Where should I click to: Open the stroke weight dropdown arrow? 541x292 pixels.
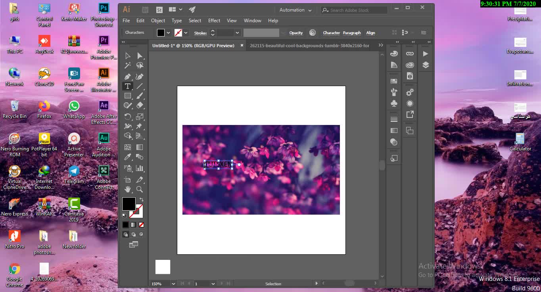click(x=237, y=33)
